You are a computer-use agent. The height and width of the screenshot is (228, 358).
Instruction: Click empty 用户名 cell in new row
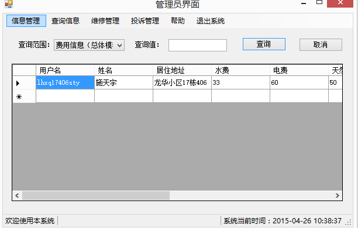pyautogui.click(x=65, y=96)
